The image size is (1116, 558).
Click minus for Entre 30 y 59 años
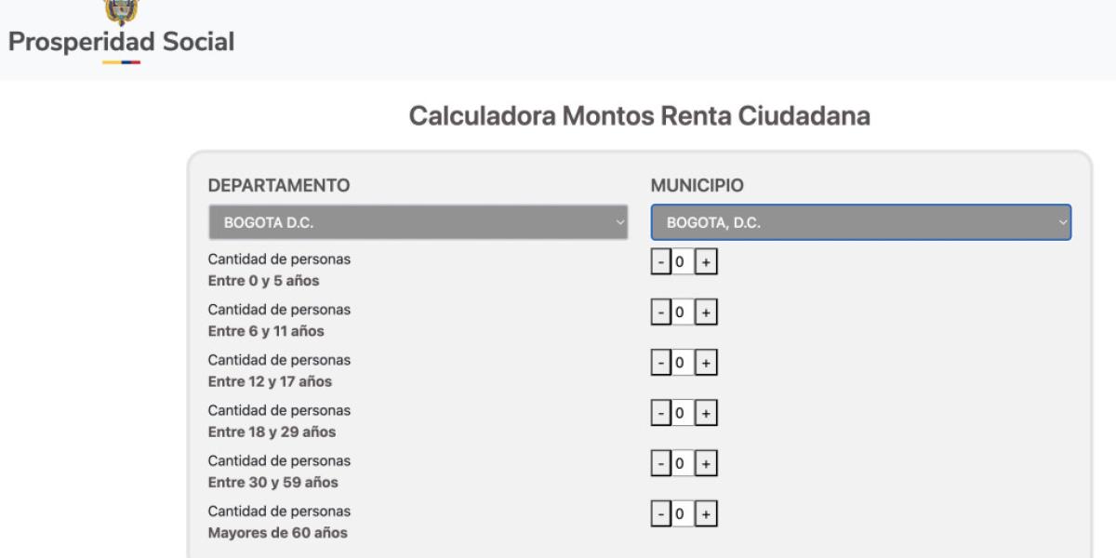(x=661, y=464)
